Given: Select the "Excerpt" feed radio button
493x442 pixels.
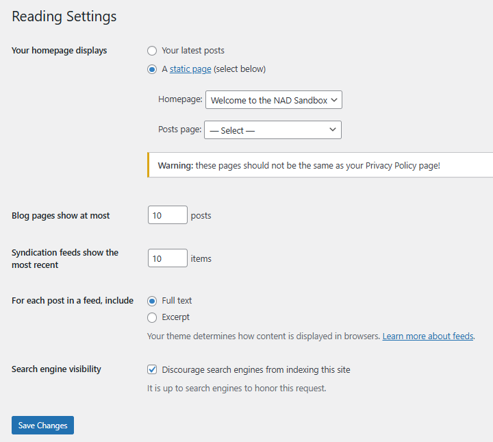Looking at the screenshot, I should [x=152, y=317].
